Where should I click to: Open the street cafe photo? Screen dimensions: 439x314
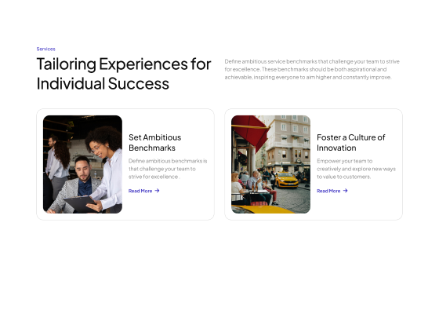[x=270, y=164]
